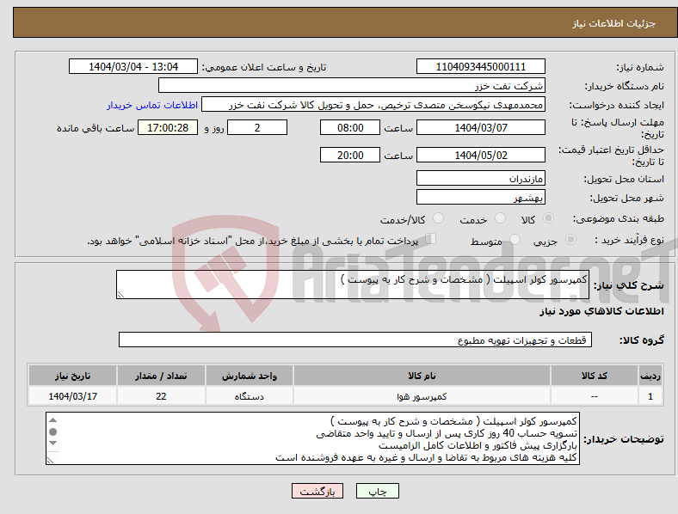Image resolution: width=678 pixels, height=514 pixels.
Task: Select the جزیی purchase type radio
Action: (x=570, y=239)
